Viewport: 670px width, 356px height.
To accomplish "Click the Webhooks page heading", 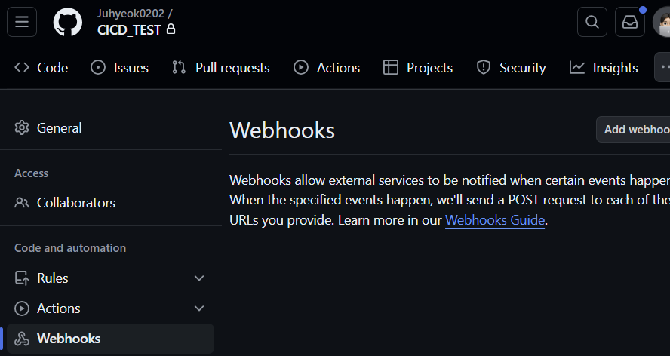I will point(282,130).
